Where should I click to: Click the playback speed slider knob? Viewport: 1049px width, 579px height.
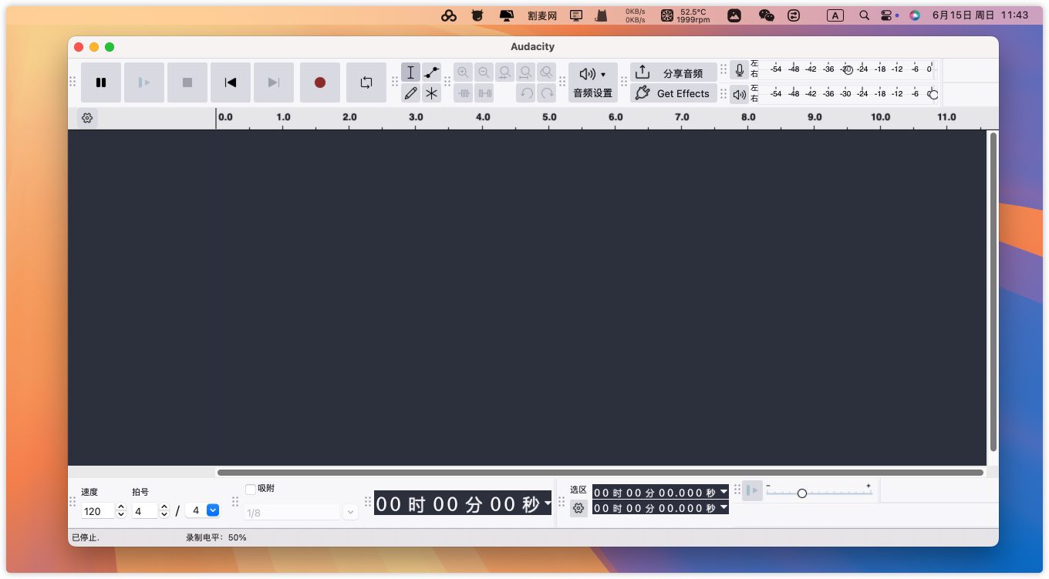[802, 493]
